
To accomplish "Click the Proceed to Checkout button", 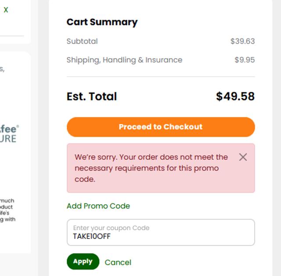I will [161, 127].
